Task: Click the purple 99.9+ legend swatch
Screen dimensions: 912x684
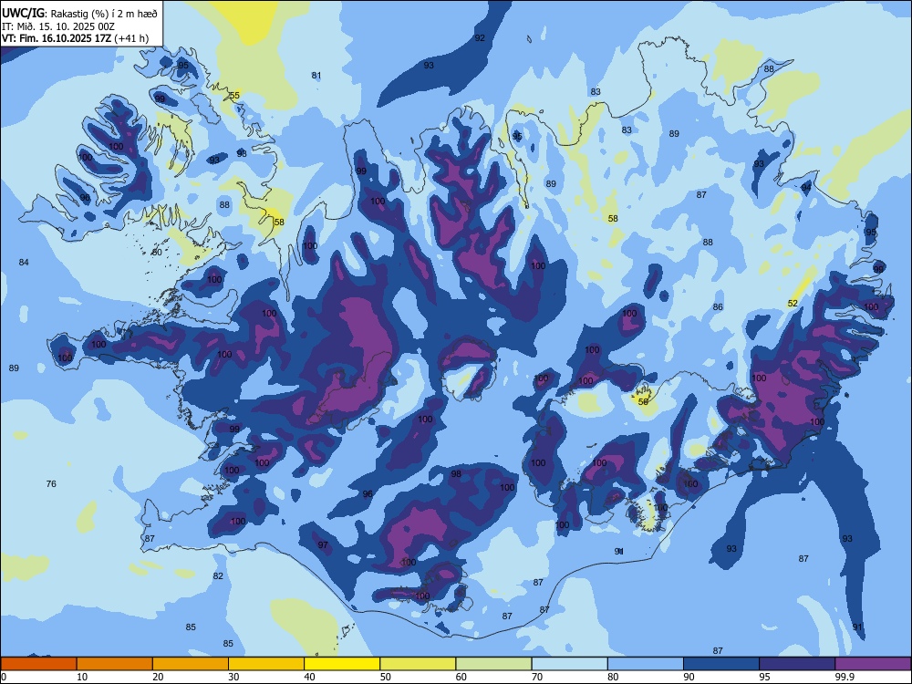Action: click(x=873, y=664)
